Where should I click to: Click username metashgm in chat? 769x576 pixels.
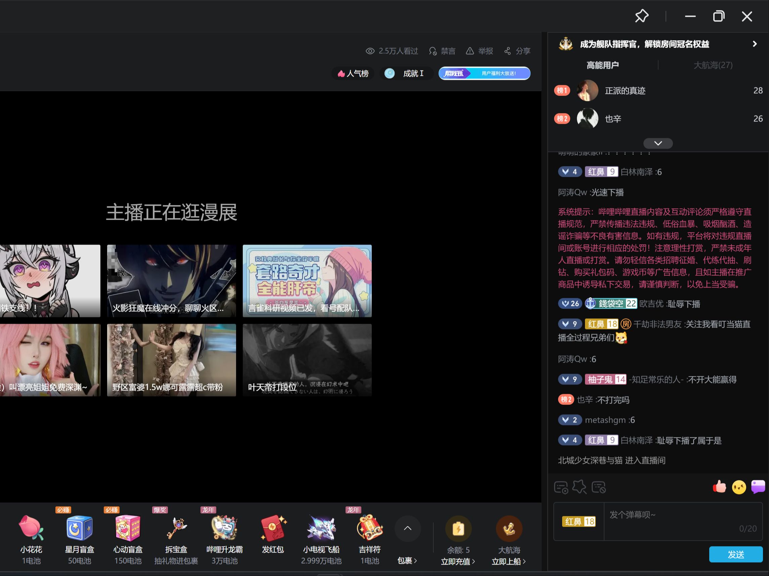[x=605, y=420]
